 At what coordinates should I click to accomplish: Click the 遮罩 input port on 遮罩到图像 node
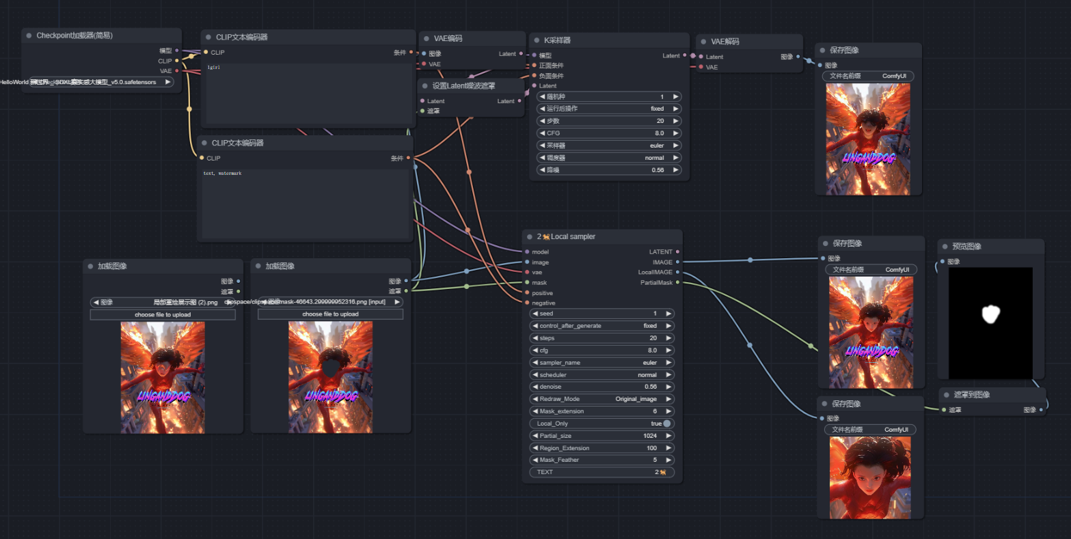[943, 410]
